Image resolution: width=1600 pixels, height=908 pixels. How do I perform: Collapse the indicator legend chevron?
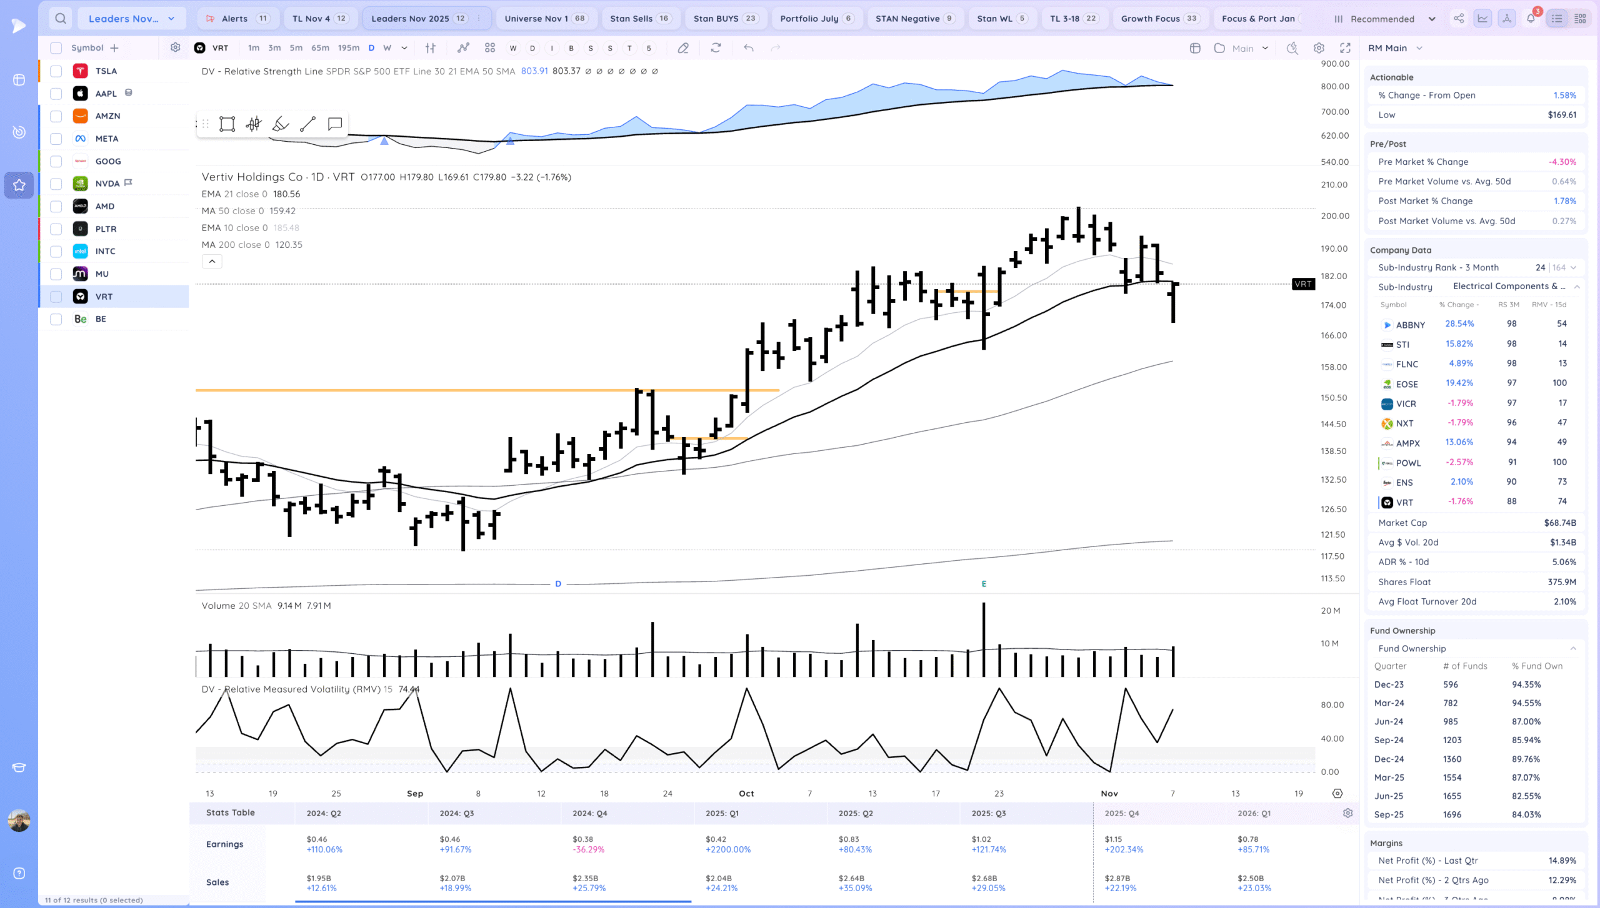pyautogui.click(x=212, y=262)
